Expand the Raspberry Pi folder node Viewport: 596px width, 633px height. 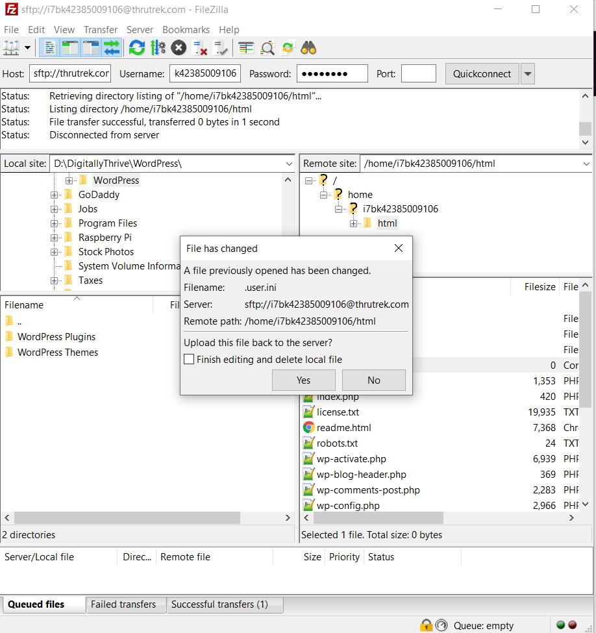click(x=54, y=238)
